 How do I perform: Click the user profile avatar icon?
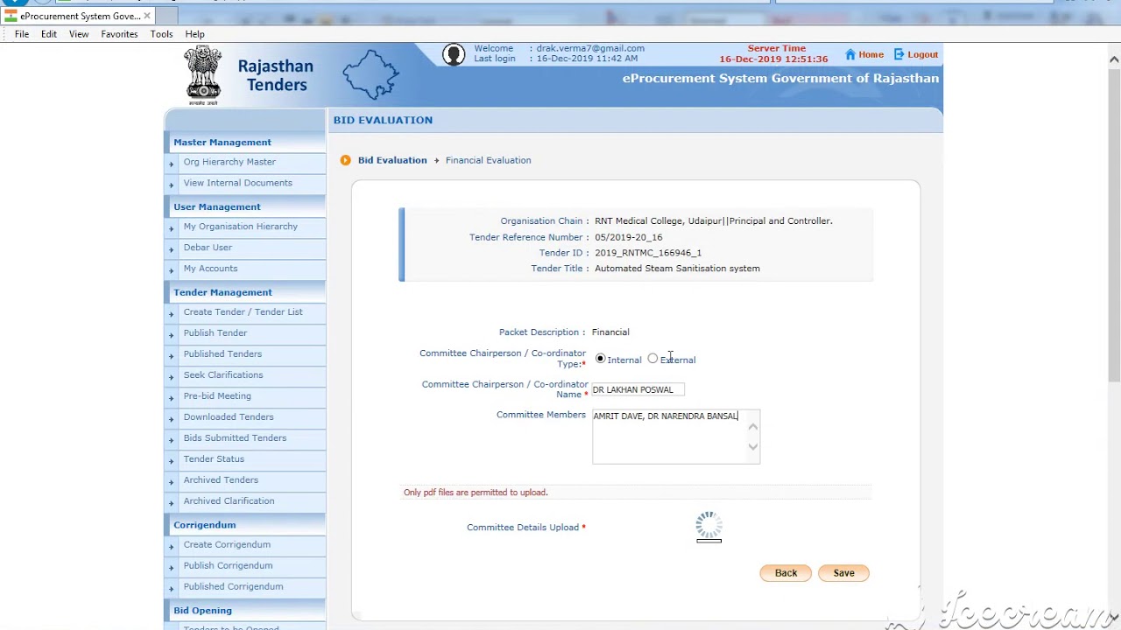[x=454, y=54]
